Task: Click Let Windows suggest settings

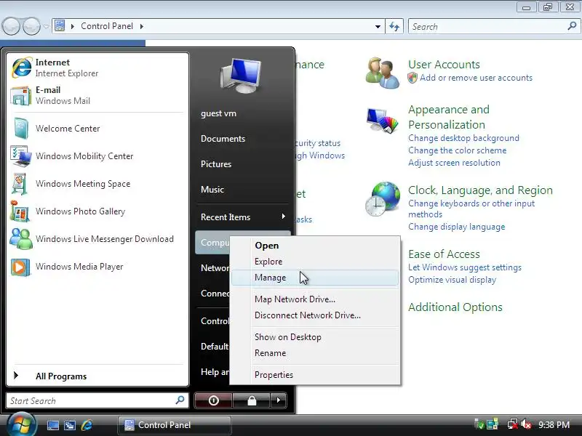Action: coord(465,267)
